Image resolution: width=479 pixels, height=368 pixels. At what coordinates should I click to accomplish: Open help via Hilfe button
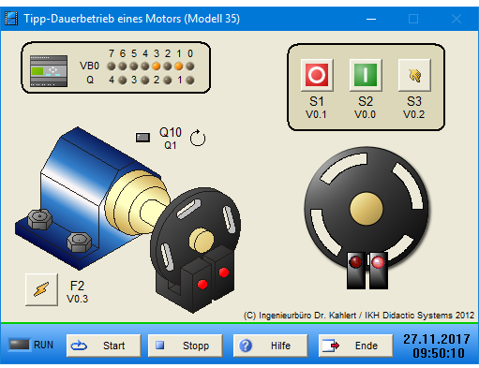[271, 346]
